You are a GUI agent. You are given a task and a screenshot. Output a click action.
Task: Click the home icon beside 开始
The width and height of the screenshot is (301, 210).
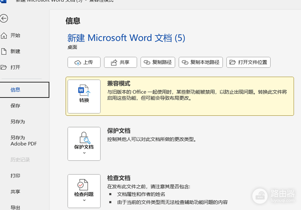[3, 36]
